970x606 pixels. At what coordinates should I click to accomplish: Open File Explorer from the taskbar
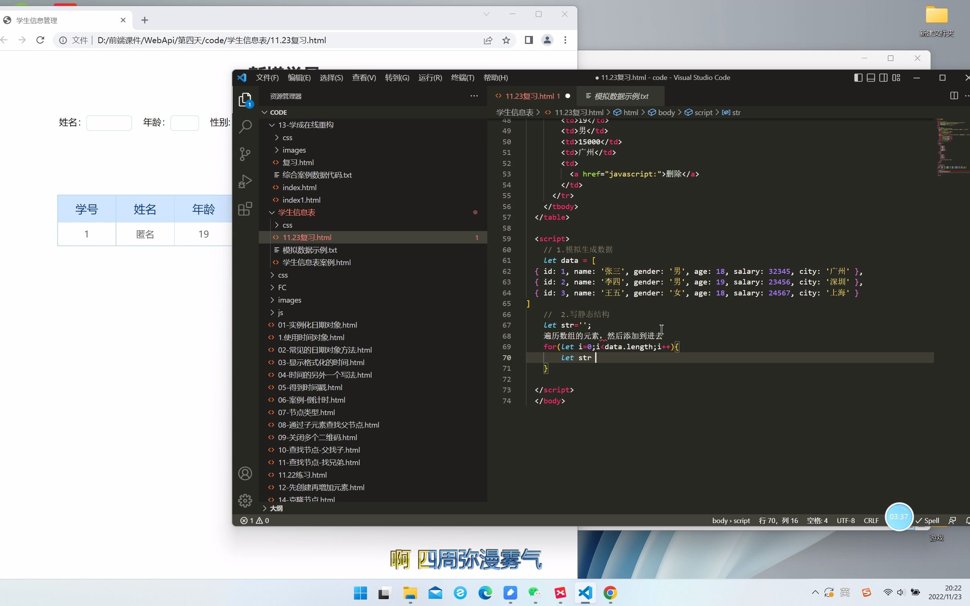point(410,593)
